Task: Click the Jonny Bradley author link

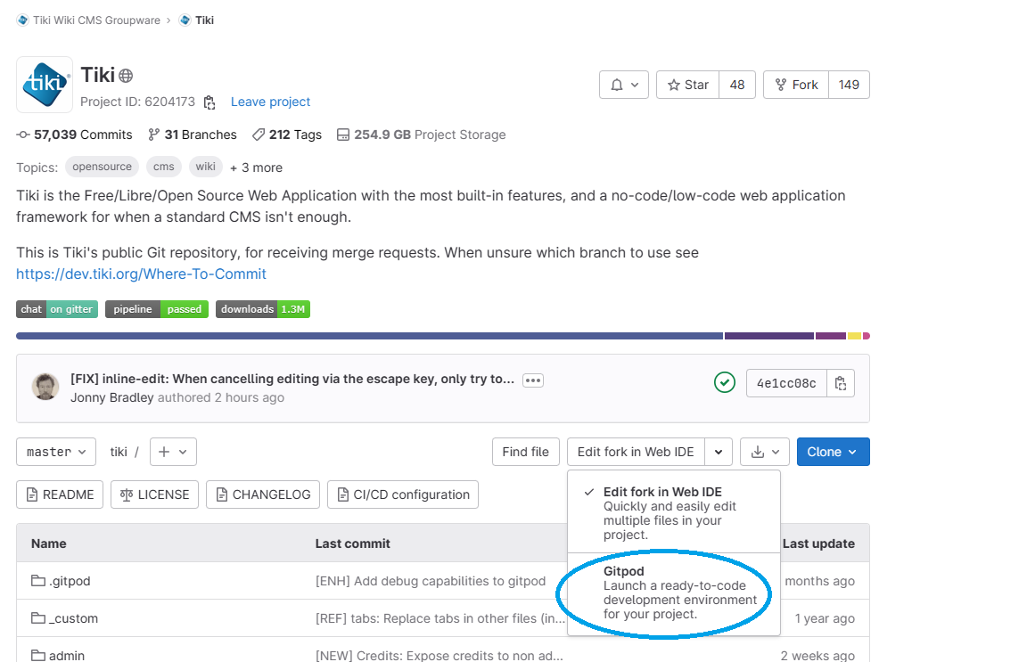Action: [112, 397]
